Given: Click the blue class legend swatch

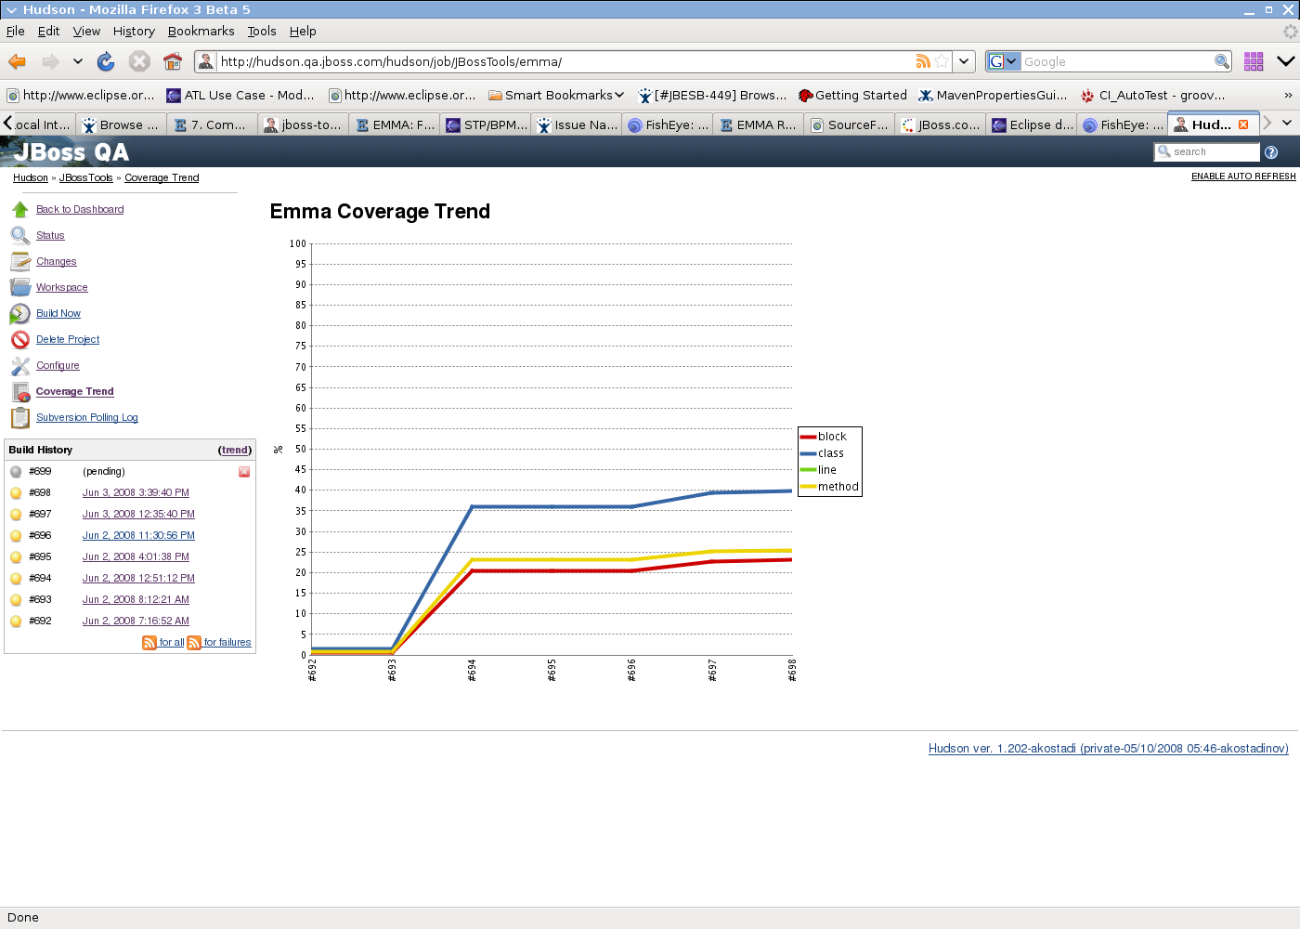Looking at the screenshot, I should [x=808, y=453].
